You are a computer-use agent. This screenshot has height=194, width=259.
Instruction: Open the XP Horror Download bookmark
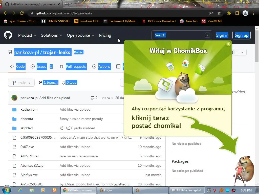[159, 21]
